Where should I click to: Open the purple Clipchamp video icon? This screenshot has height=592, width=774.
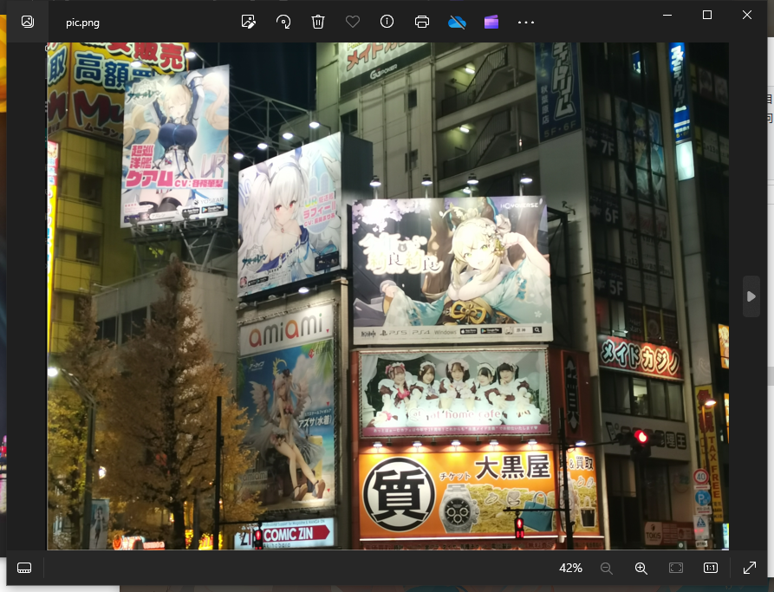pyautogui.click(x=491, y=22)
